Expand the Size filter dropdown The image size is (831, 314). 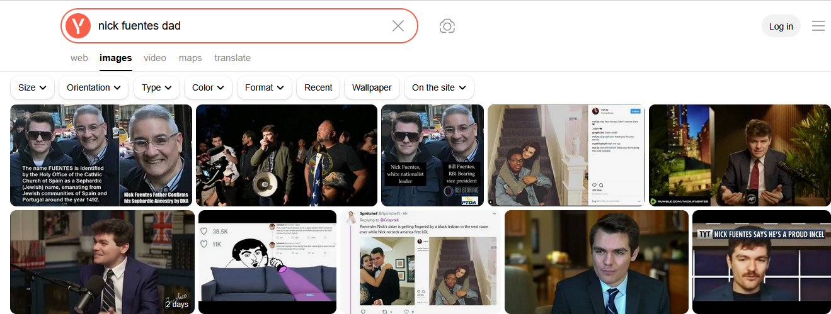[33, 87]
